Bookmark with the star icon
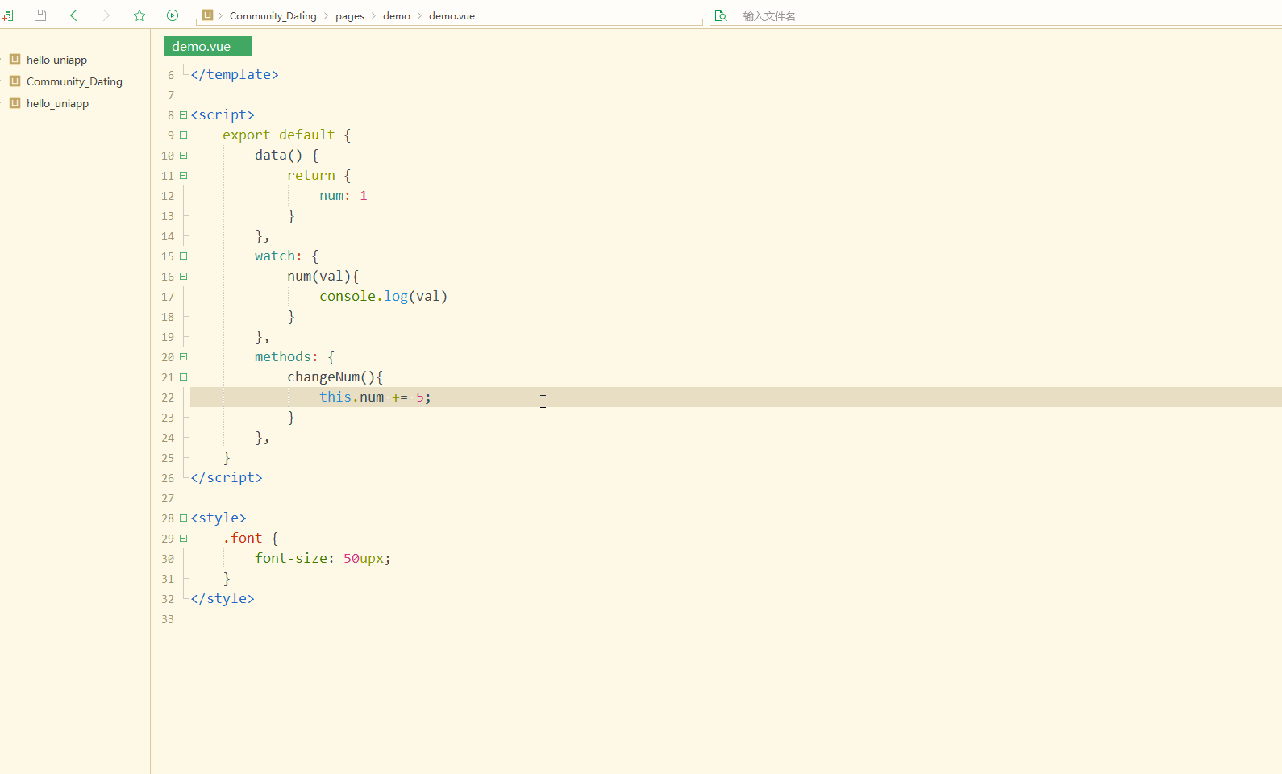 139,15
